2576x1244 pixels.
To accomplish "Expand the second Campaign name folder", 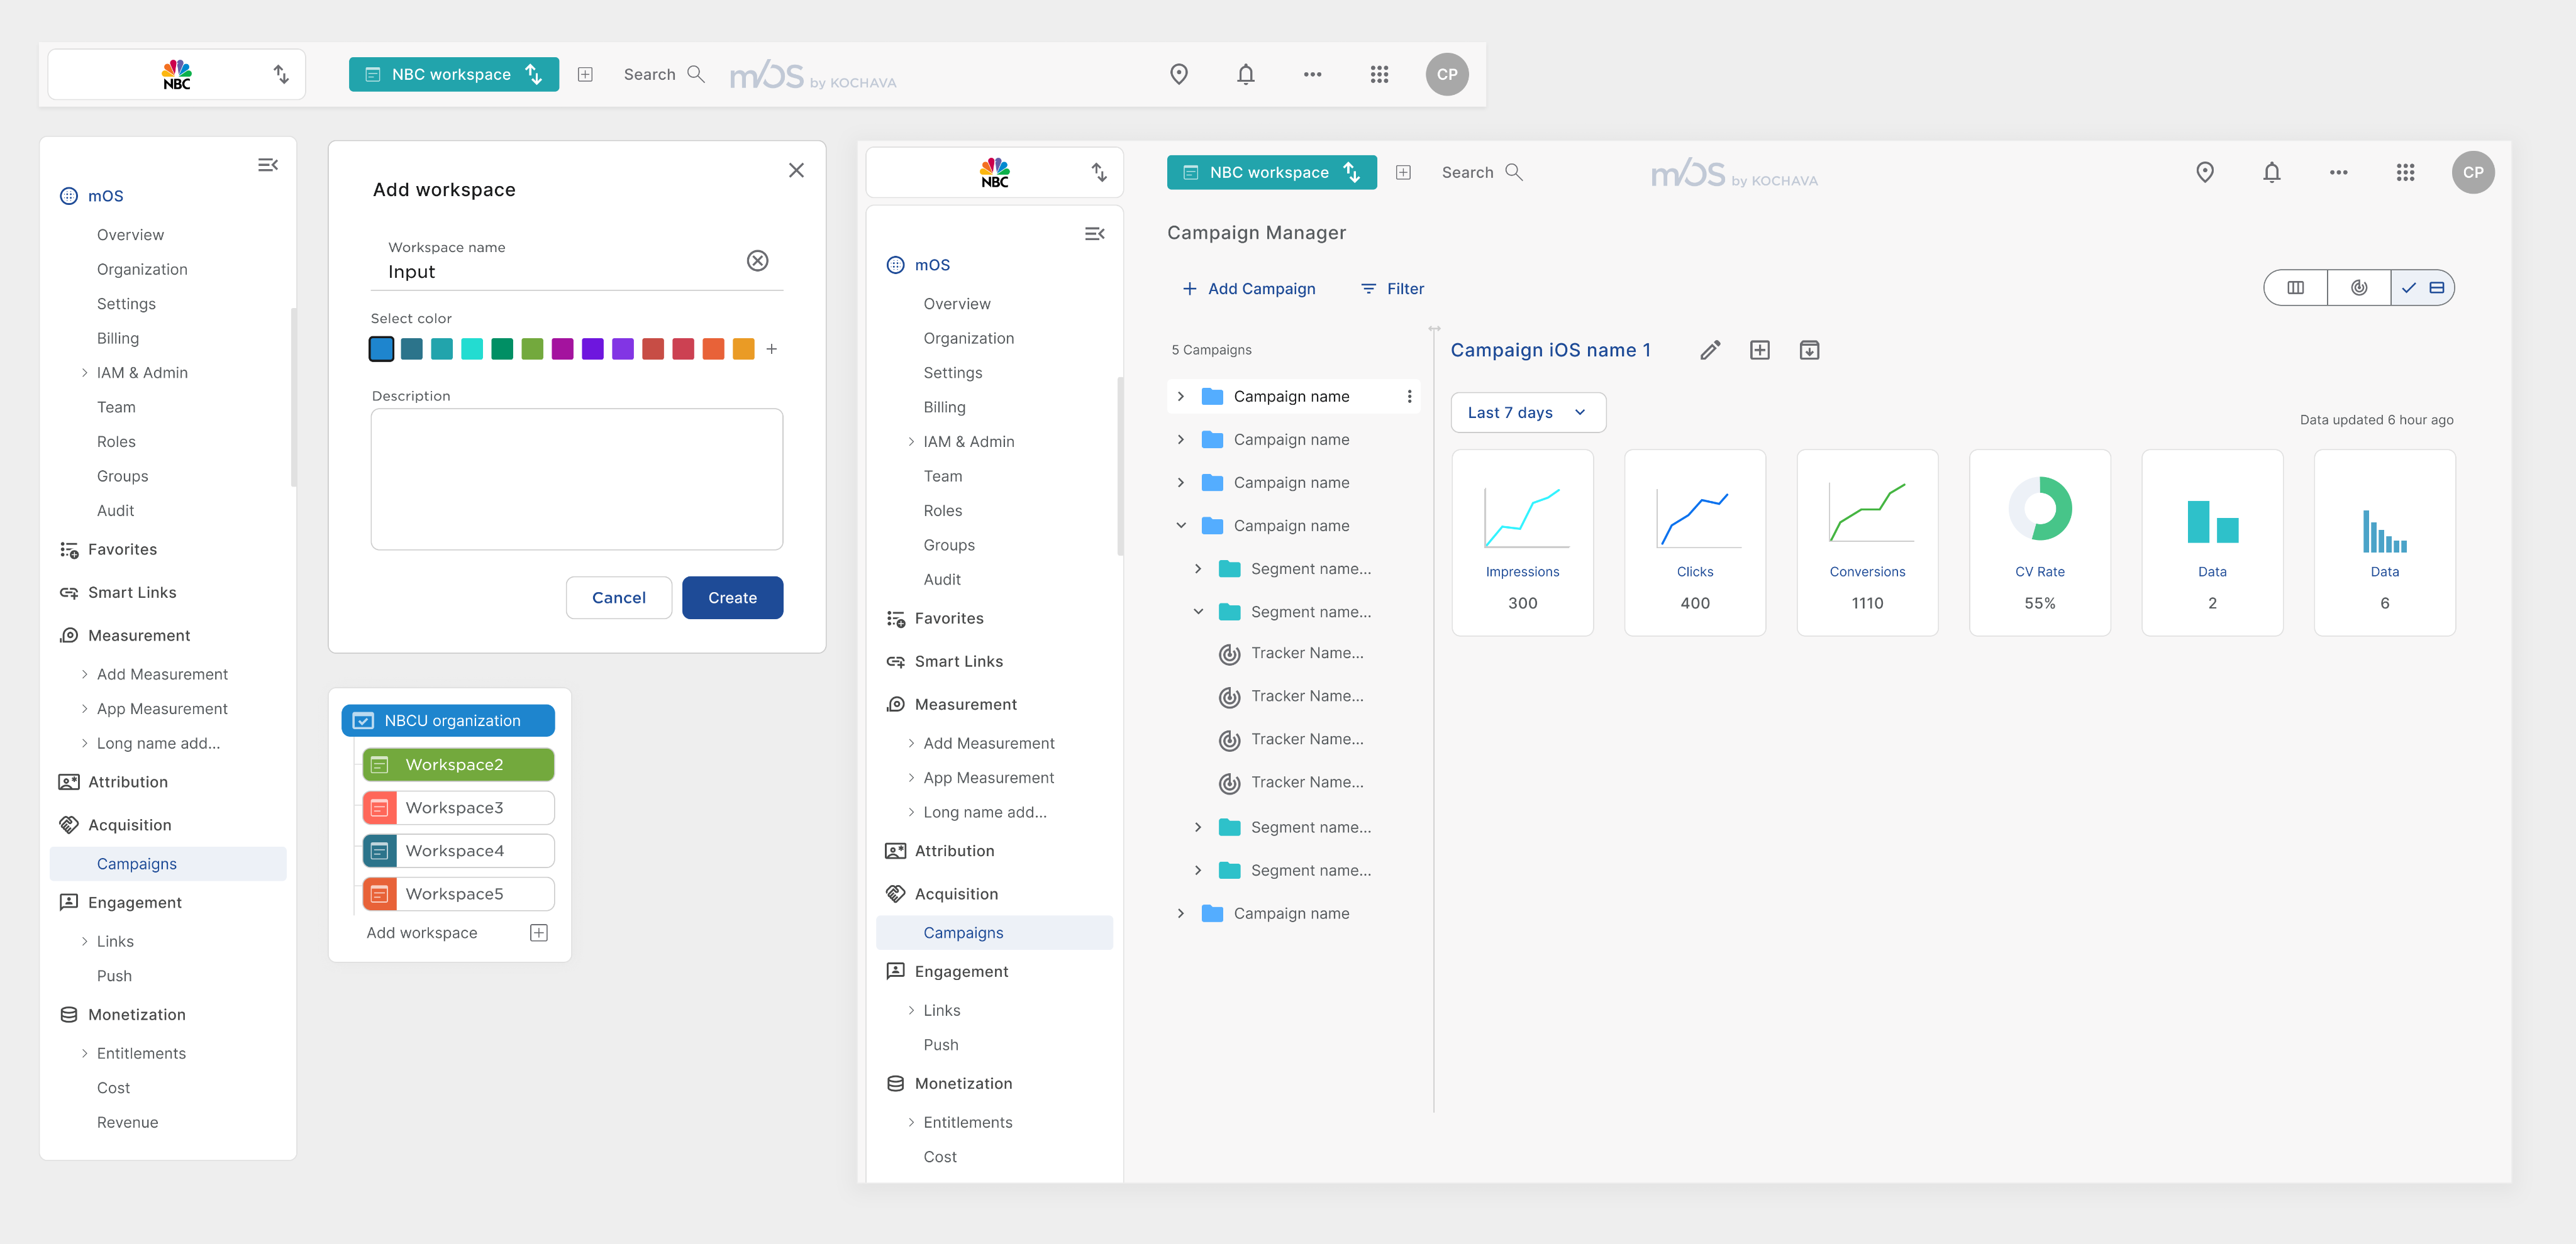I will [x=1180, y=439].
